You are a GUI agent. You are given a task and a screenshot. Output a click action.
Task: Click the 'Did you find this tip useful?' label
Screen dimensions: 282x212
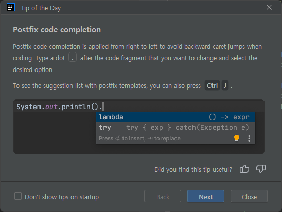(x=193, y=169)
